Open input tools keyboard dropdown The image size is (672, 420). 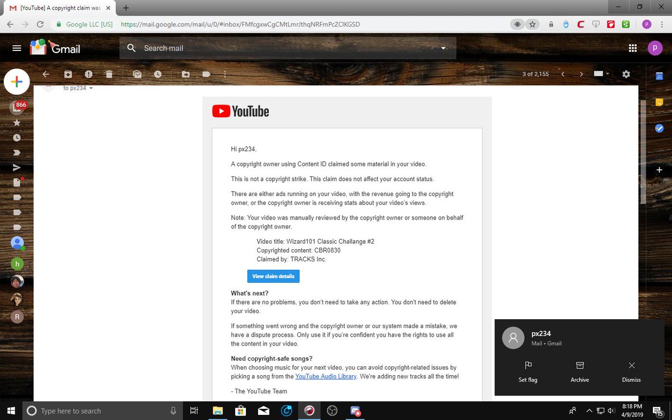point(601,74)
